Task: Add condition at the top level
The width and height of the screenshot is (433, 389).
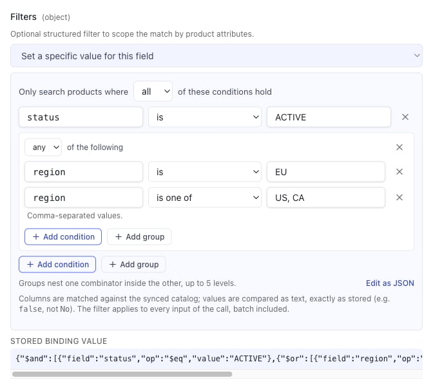Action: click(x=57, y=264)
